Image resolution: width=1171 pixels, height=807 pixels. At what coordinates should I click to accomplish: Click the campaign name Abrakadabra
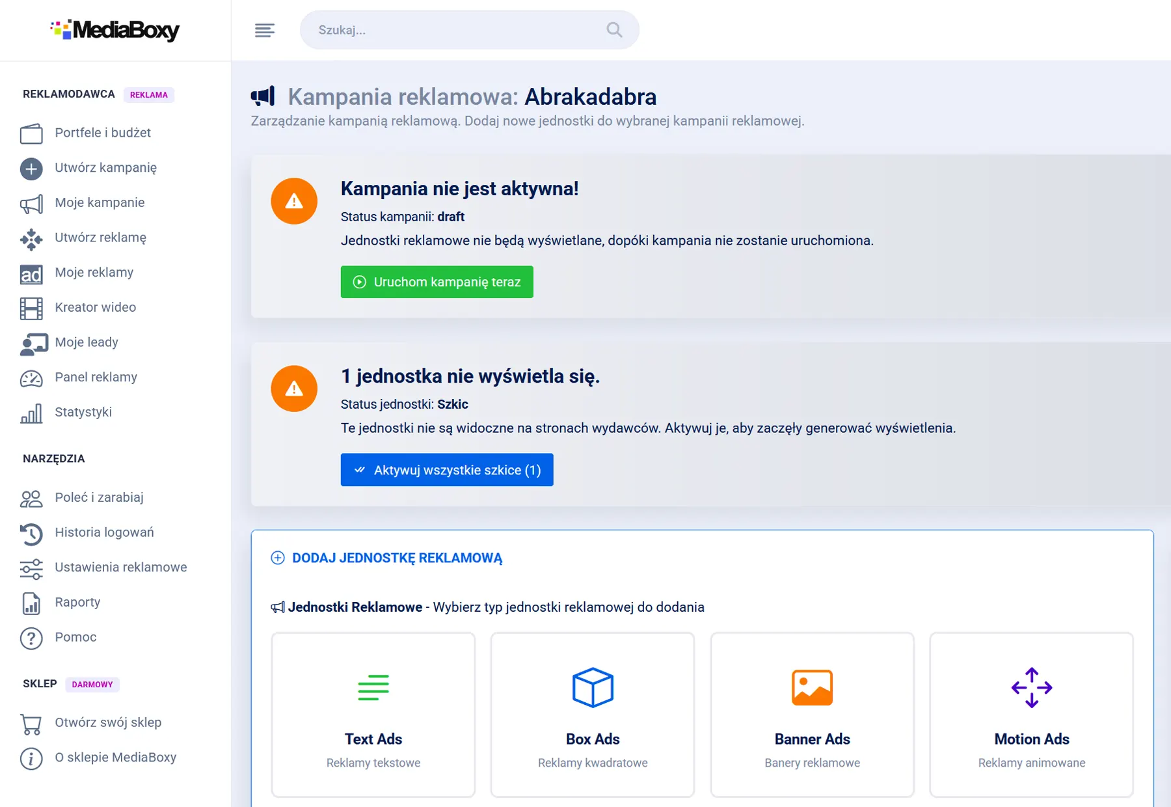(x=590, y=97)
